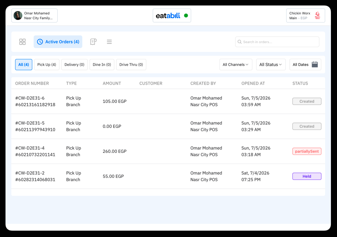Click the ORDER NUMBER column header
The width and height of the screenshot is (337, 237).
click(x=32, y=83)
